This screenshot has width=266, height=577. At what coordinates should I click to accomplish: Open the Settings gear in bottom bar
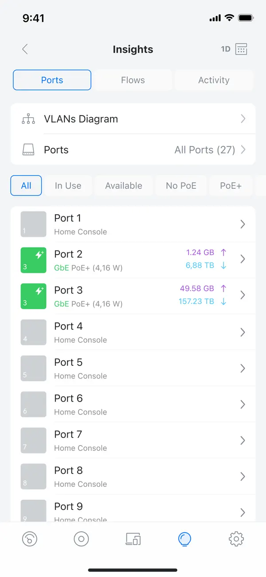tap(236, 539)
